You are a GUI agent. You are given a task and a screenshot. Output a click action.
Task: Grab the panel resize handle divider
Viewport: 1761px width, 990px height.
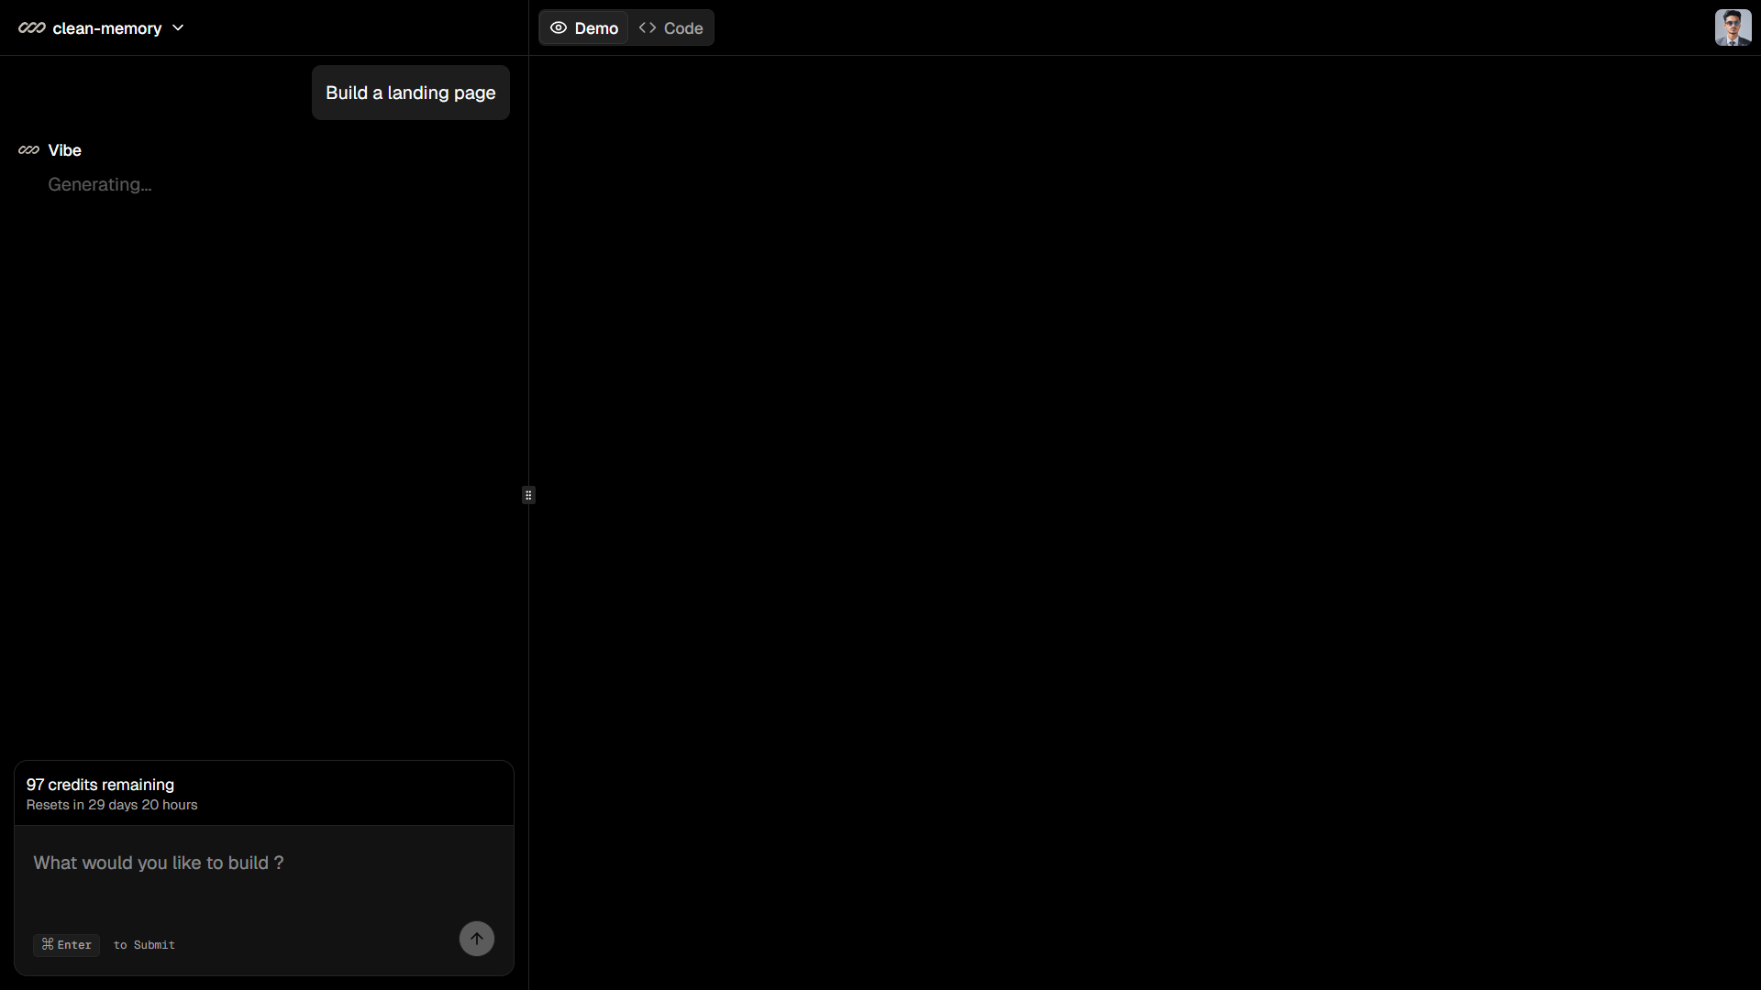click(x=528, y=495)
